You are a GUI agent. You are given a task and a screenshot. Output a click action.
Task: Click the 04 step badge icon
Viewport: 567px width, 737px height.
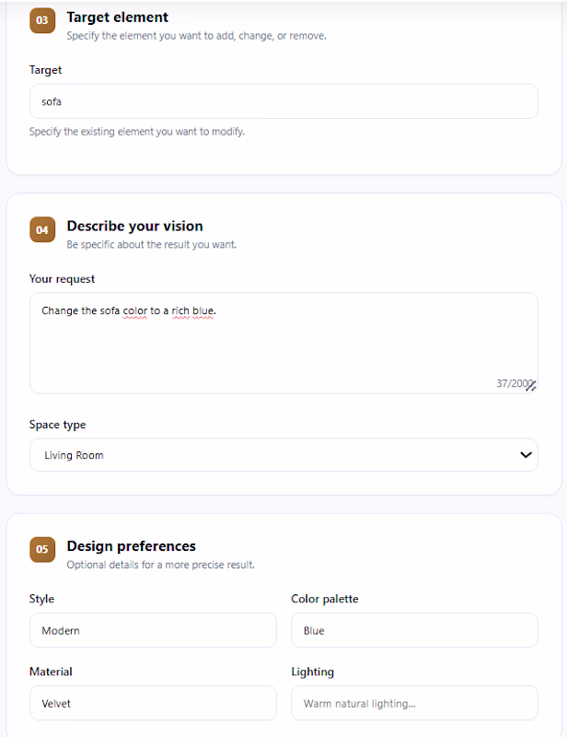coord(42,229)
